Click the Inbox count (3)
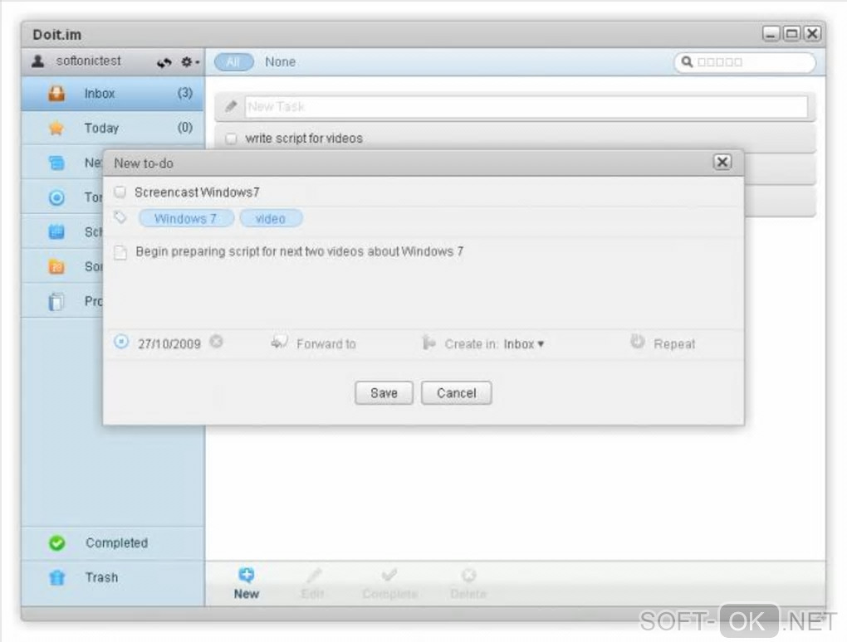 pos(184,93)
